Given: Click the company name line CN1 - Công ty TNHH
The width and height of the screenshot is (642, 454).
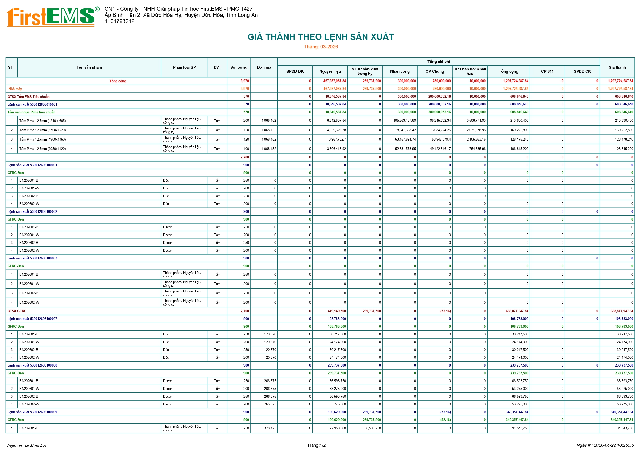Looking at the screenshot, I should [x=178, y=9].
